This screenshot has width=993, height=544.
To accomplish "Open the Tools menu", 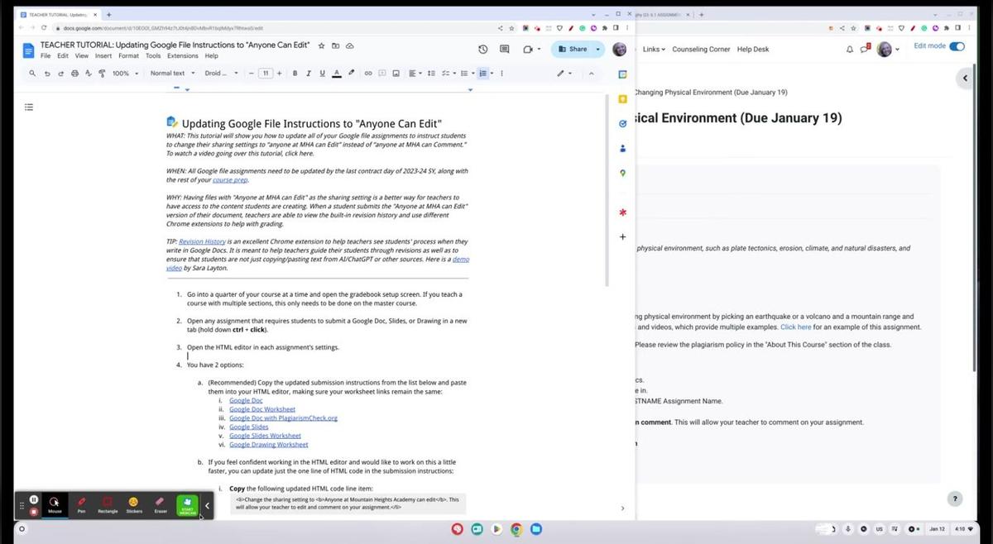I will (153, 56).
